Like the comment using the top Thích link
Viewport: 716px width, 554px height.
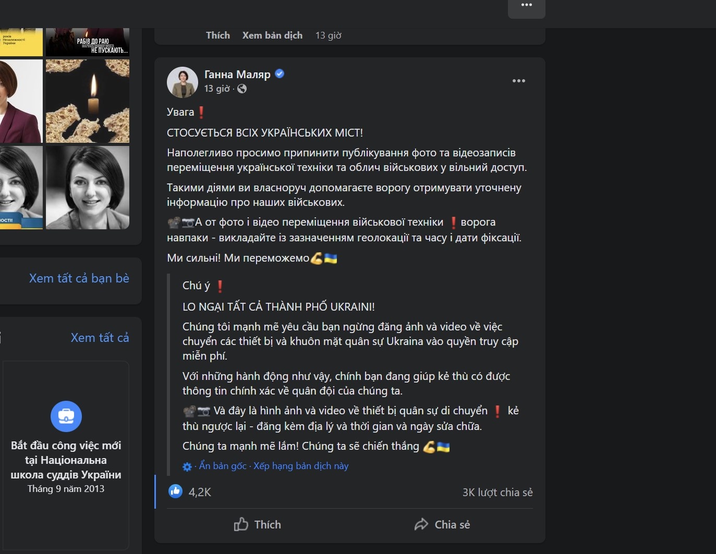point(217,35)
